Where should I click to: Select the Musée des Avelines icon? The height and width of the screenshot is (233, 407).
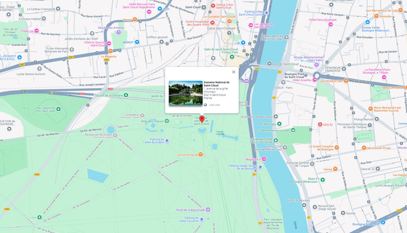(x=118, y=32)
